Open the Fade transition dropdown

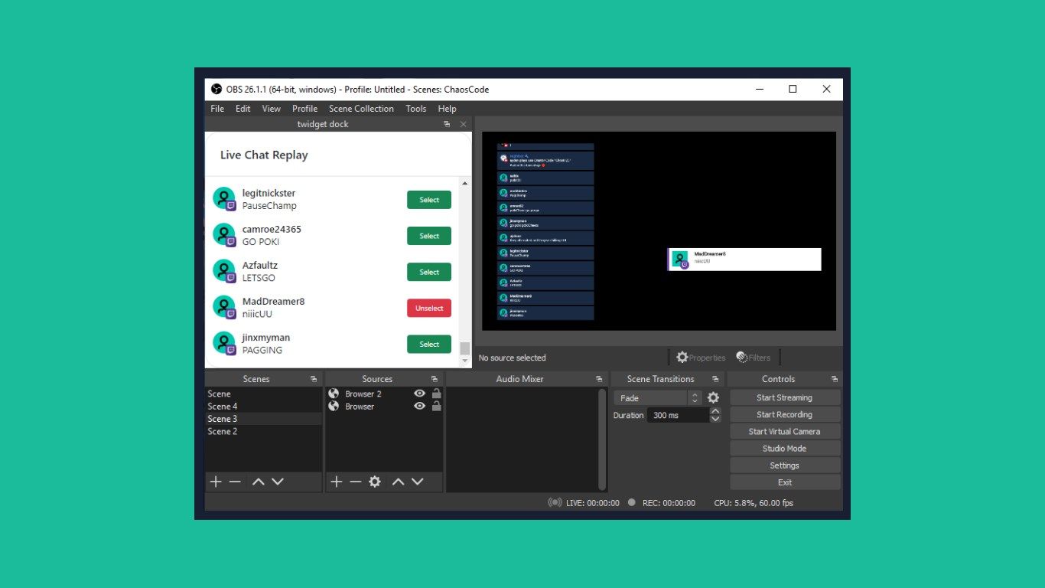pos(658,397)
